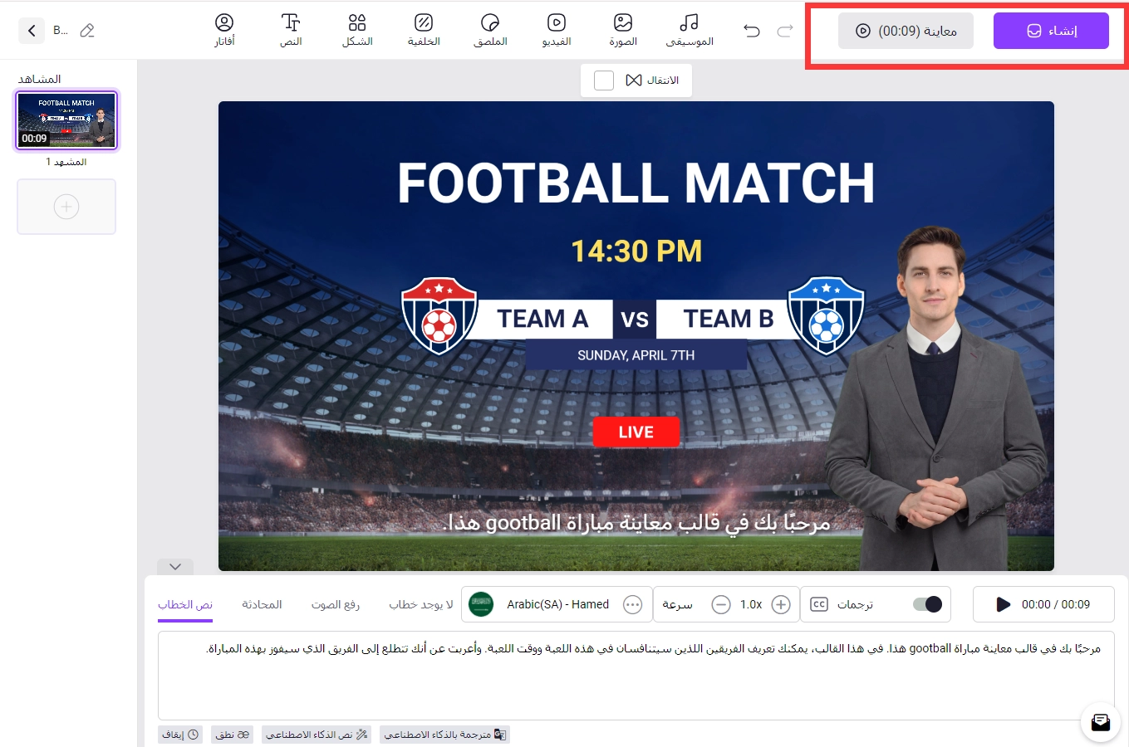Open AI script (نص الذكاء الاصطناعي)
The height and width of the screenshot is (747, 1129).
[317, 735]
